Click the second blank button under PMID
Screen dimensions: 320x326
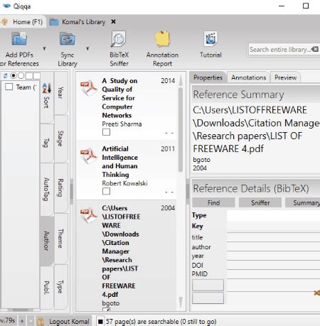(x=208, y=298)
